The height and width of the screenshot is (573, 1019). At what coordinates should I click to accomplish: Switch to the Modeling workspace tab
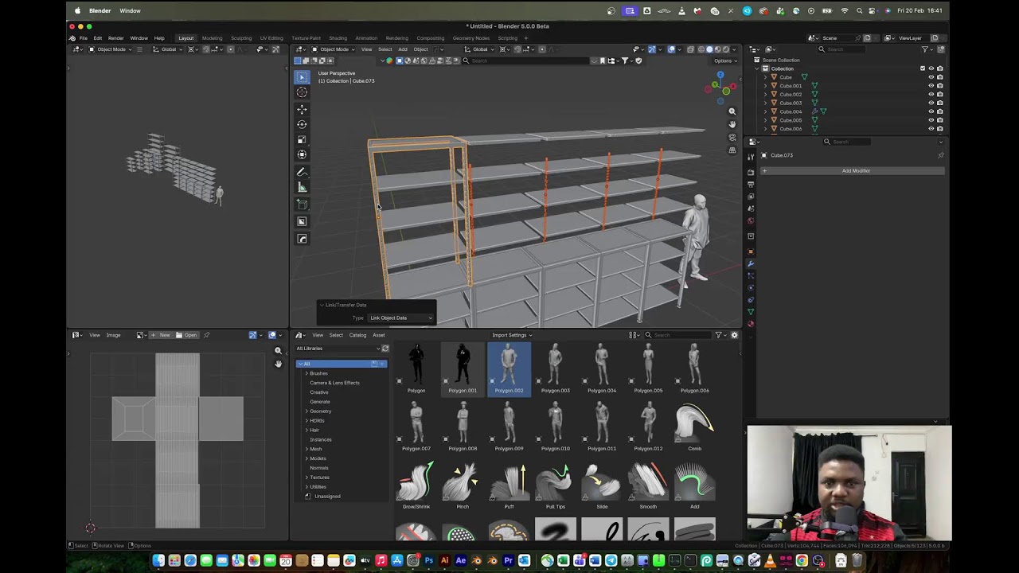212,38
